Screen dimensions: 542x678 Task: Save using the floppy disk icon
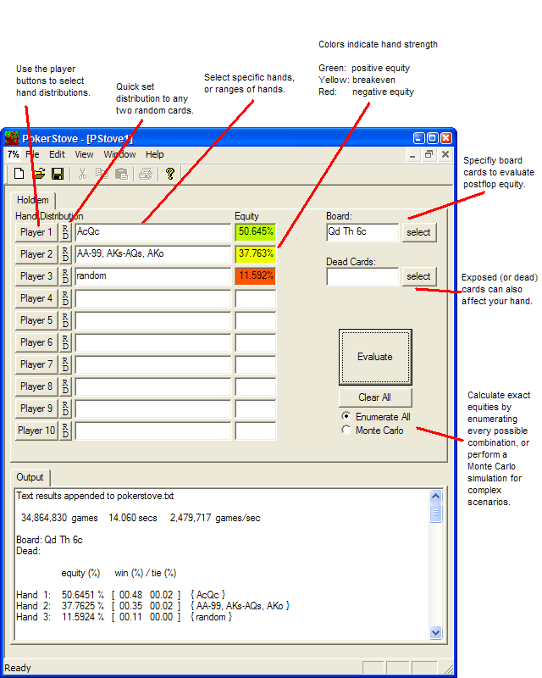(58, 174)
